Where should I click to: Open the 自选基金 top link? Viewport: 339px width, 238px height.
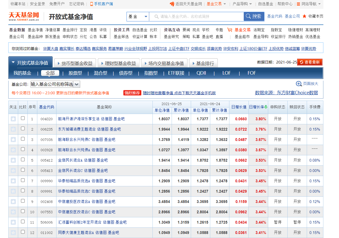tap(266, 4)
